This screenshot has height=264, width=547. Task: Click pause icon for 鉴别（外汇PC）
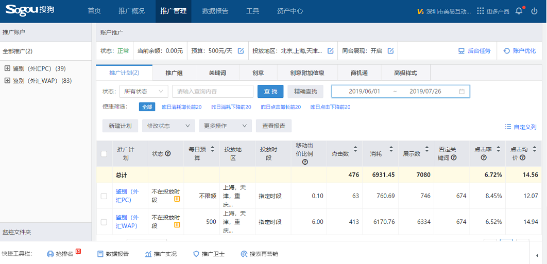point(177,199)
